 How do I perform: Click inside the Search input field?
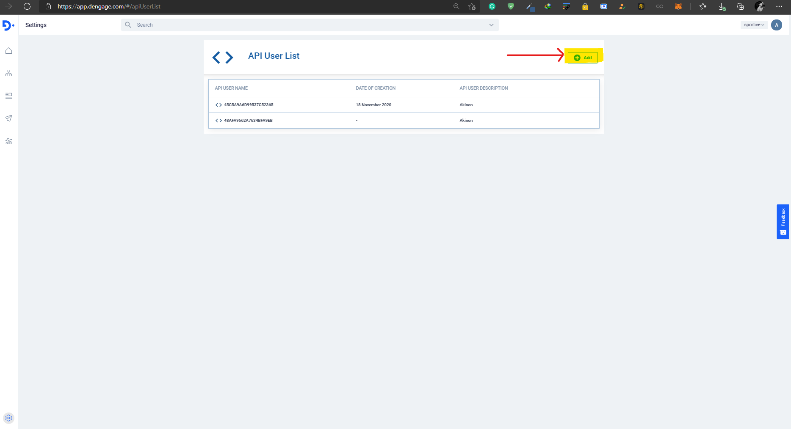point(254,25)
